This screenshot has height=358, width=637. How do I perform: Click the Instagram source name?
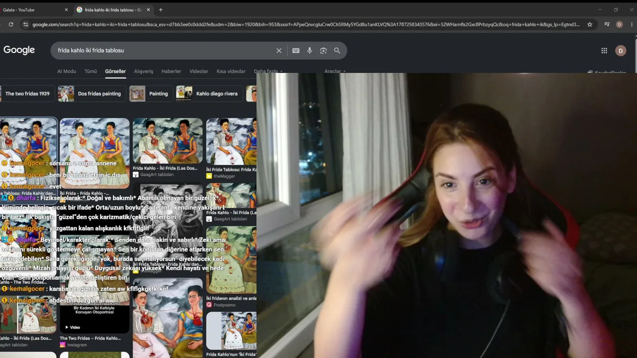tap(77, 345)
